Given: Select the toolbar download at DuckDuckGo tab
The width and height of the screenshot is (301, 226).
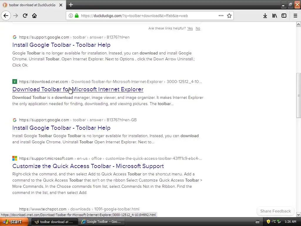Looking at the screenshot, I should pos(32,5).
